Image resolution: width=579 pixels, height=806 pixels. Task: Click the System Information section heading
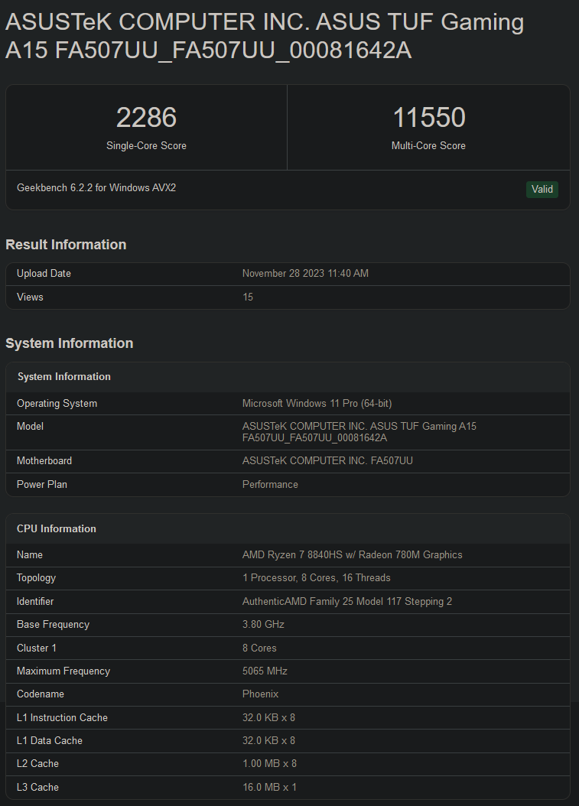(70, 343)
